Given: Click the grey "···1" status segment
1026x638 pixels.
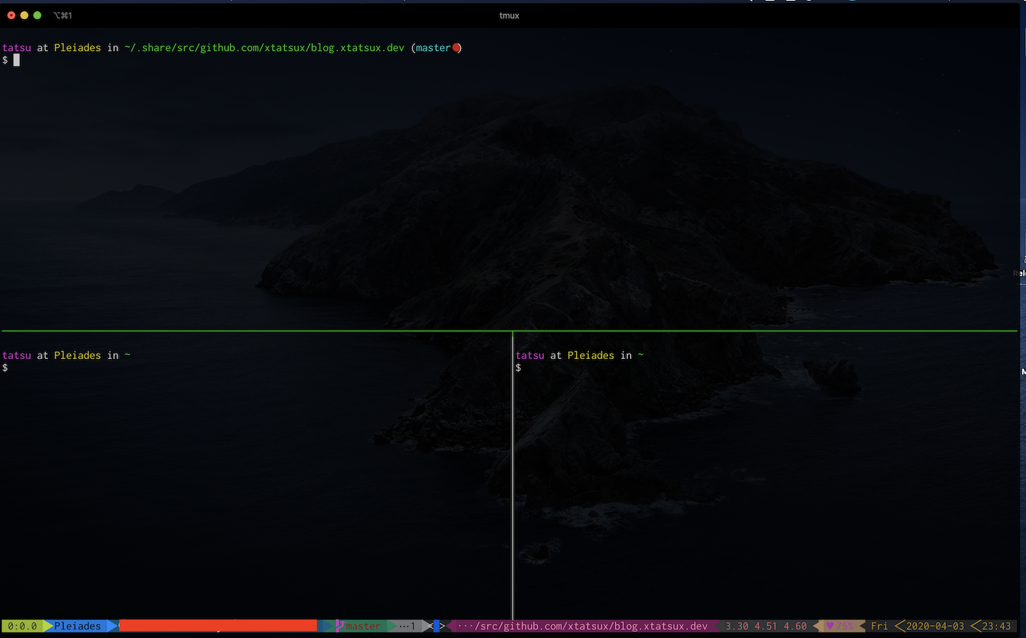Looking at the screenshot, I should coord(408,626).
